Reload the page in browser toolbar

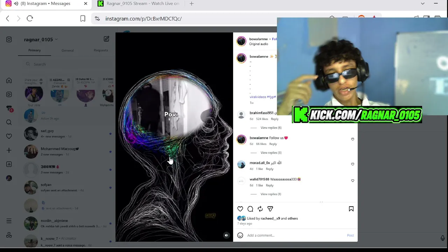point(30,19)
